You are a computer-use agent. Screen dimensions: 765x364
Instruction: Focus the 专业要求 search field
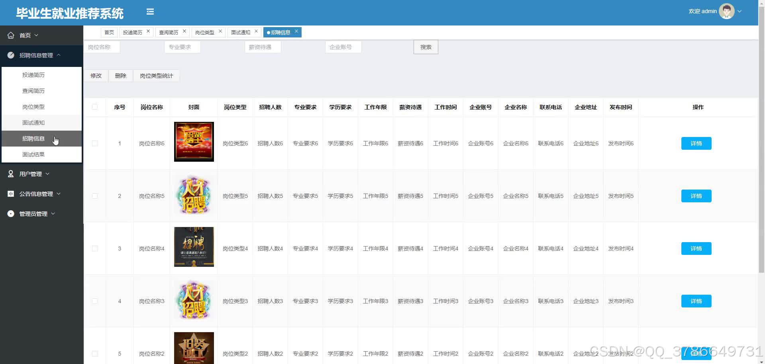point(182,47)
